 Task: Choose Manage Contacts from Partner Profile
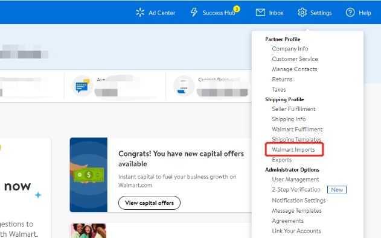point(295,69)
